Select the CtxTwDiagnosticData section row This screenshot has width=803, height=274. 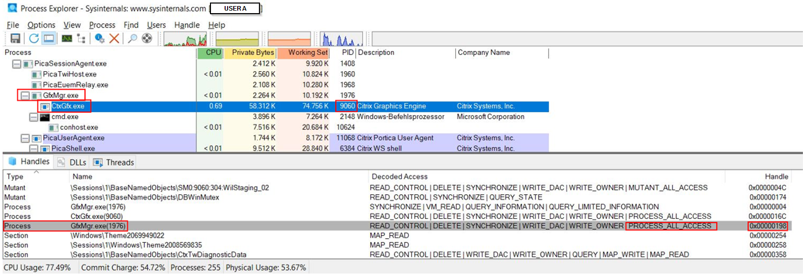click(x=397, y=255)
